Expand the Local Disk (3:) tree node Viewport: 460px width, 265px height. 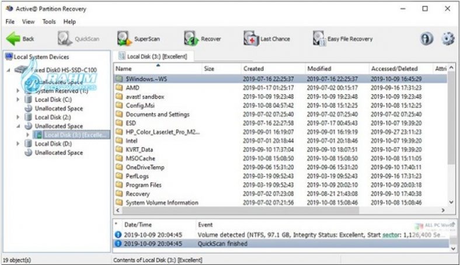(28, 135)
